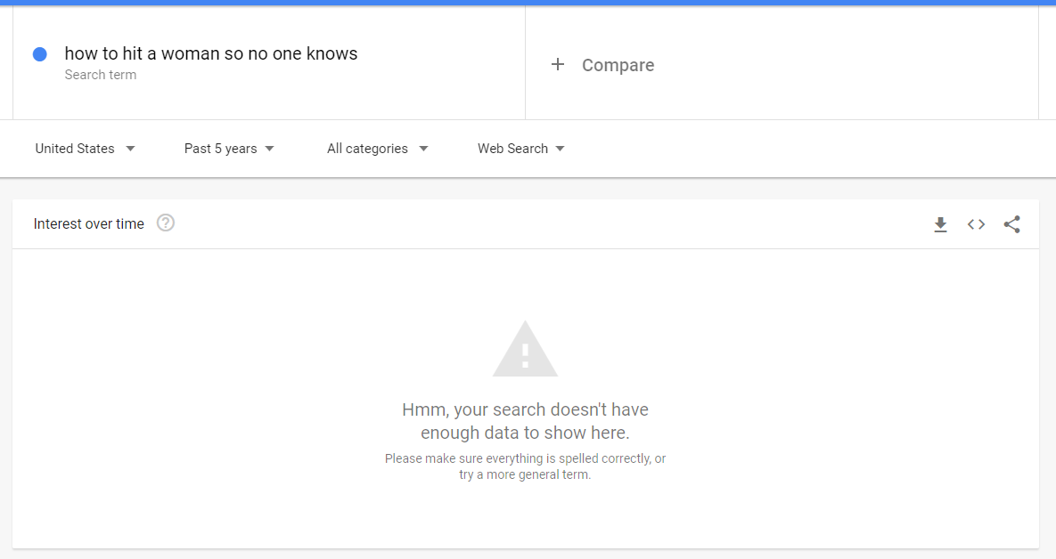Click the United States dropdown arrow
This screenshot has width=1056, height=559.
click(x=131, y=149)
